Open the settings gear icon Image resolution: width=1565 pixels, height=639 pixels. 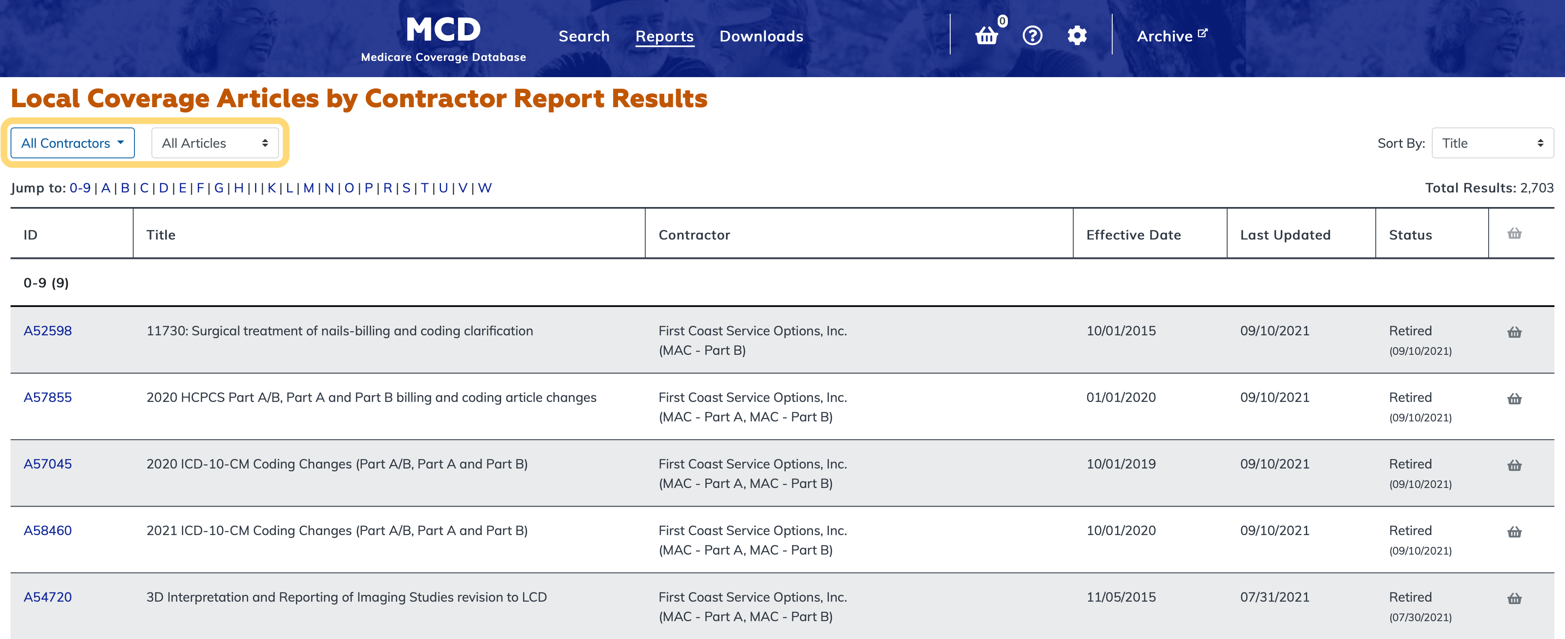pyautogui.click(x=1076, y=36)
